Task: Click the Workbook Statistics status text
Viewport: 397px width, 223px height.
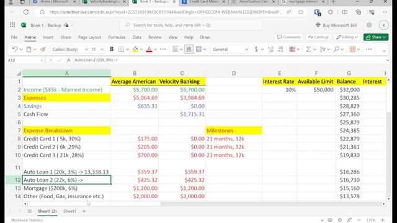Action: point(27,220)
